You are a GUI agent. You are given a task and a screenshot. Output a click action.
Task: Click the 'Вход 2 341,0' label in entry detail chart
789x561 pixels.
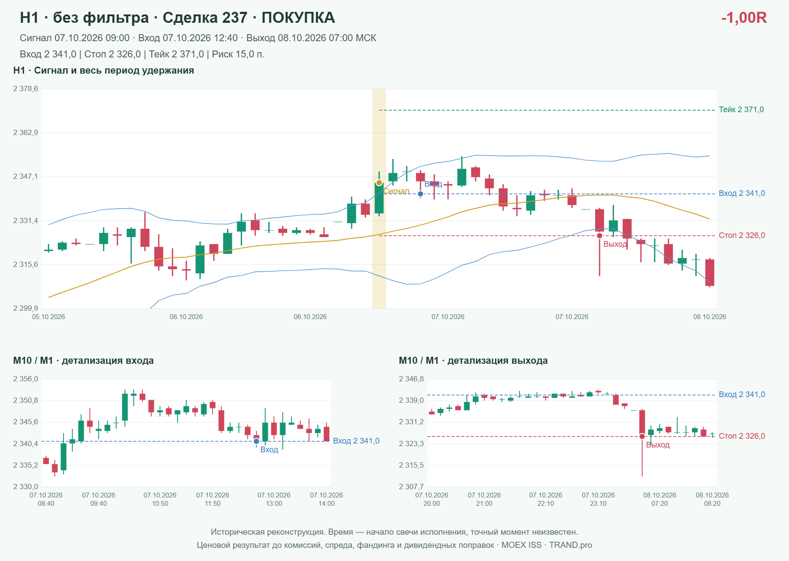356,441
